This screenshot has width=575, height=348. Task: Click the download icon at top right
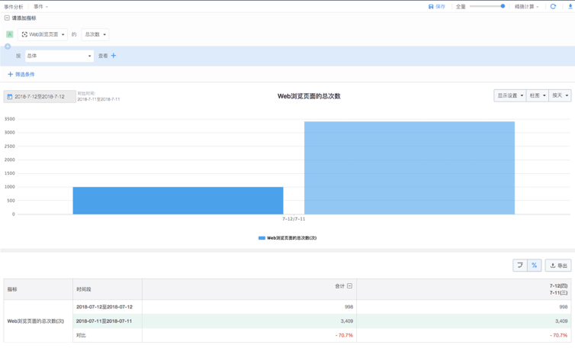[x=570, y=6]
